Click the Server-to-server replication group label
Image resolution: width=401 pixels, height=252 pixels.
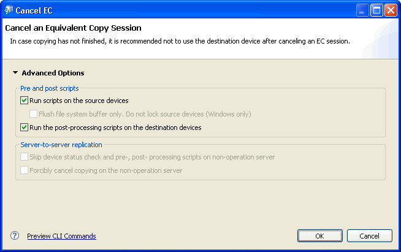click(x=61, y=145)
